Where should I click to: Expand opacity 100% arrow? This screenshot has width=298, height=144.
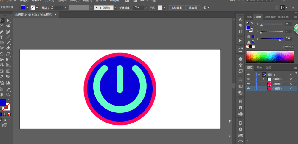click(146, 8)
